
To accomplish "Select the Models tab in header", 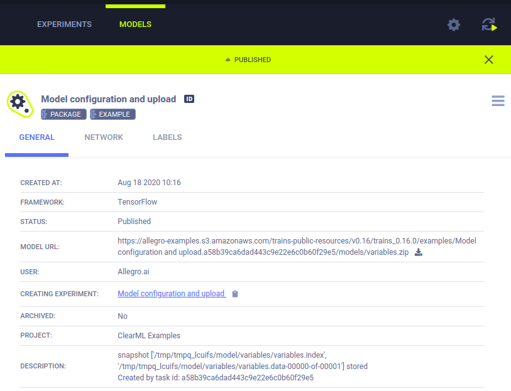I will 135,24.
